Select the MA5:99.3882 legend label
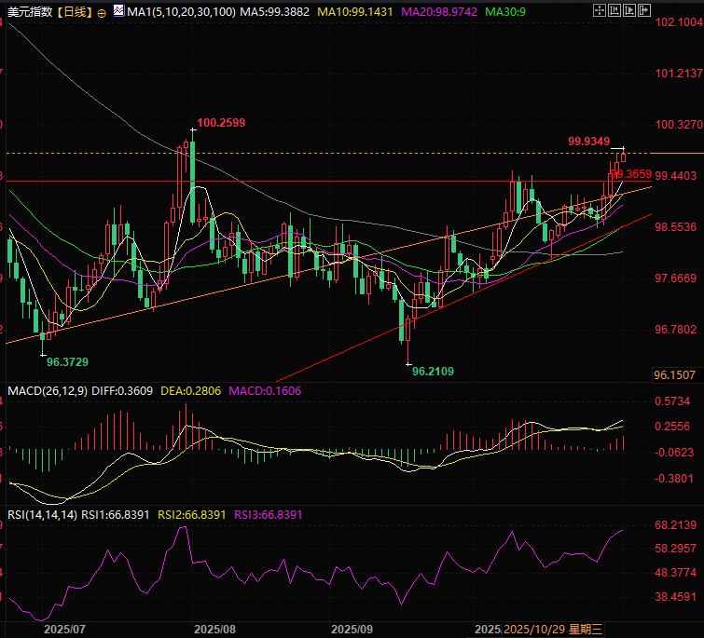The height and width of the screenshot is (638, 704). (x=273, y=13)
